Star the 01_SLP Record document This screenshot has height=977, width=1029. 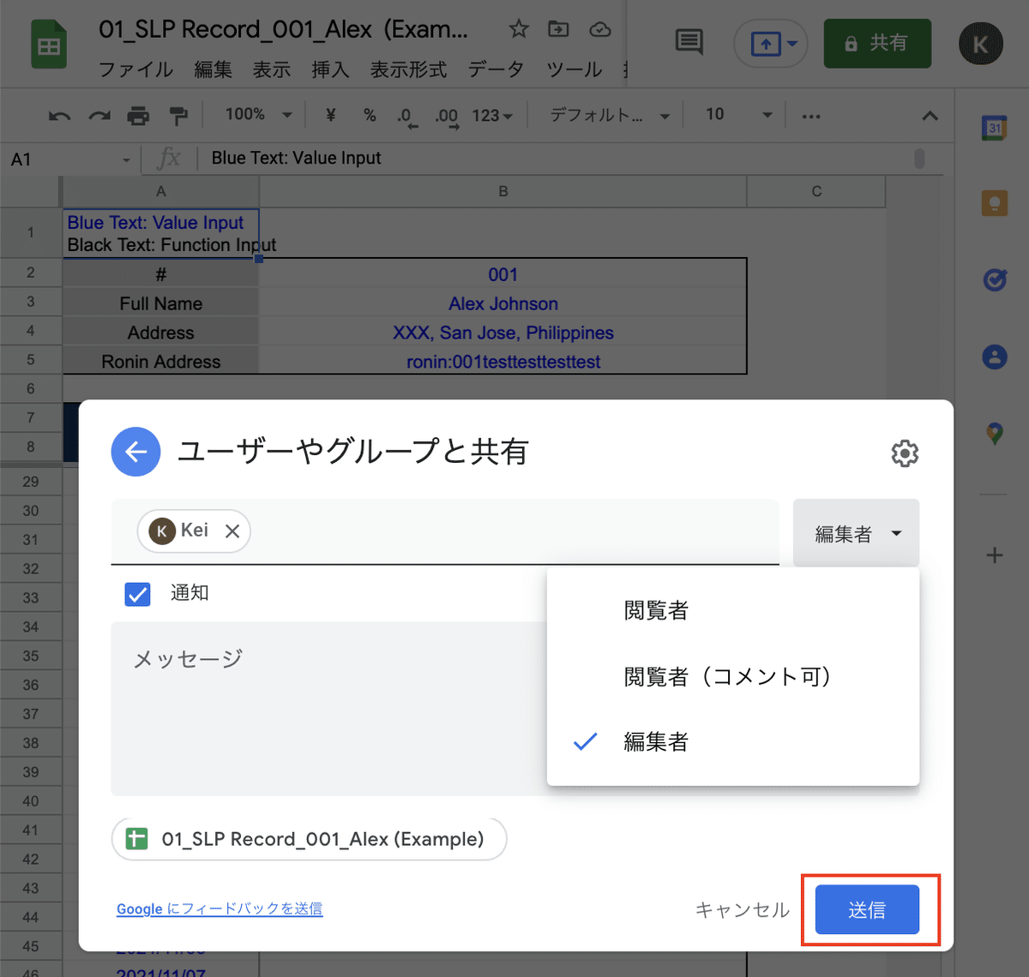(x=518, y=29)
